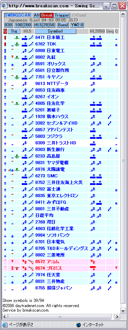Open 9984 ソフトバンク symbol link
128x330 pixels.
click(x=52, y=235)
